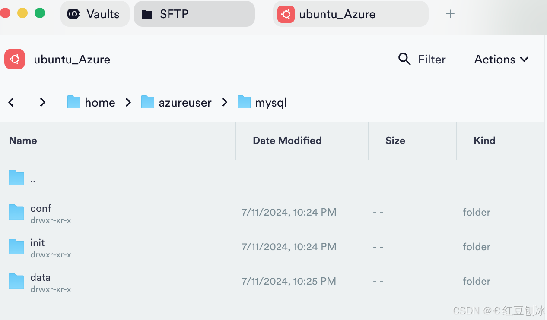
Task: Navigate to azureuser in breadcrumb
Action: (x=176, y=102)
